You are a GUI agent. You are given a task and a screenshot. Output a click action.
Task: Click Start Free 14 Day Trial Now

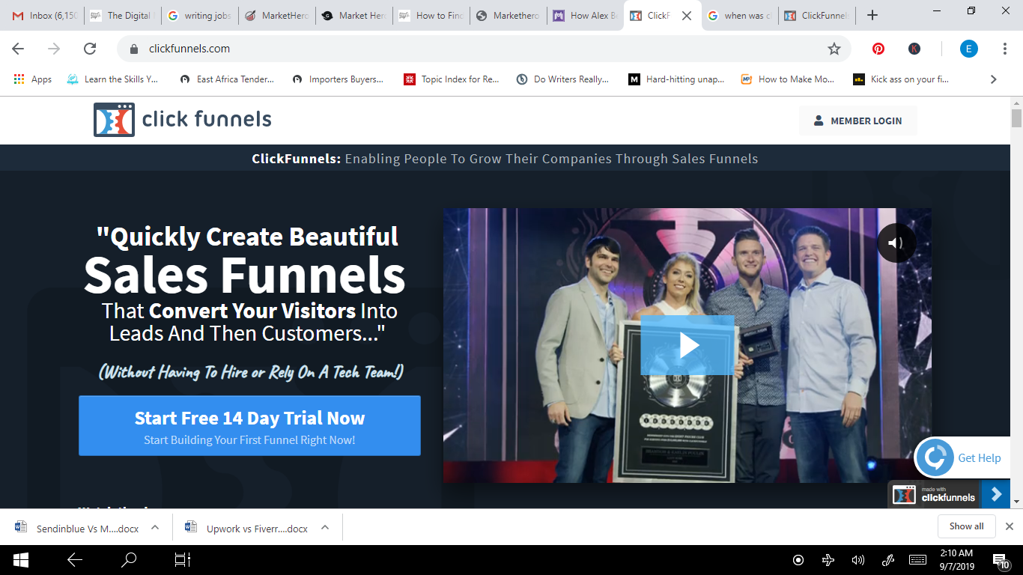[249, 426]
